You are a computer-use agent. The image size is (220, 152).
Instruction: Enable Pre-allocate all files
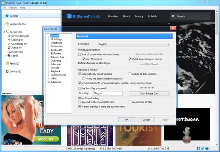point(130,102)
